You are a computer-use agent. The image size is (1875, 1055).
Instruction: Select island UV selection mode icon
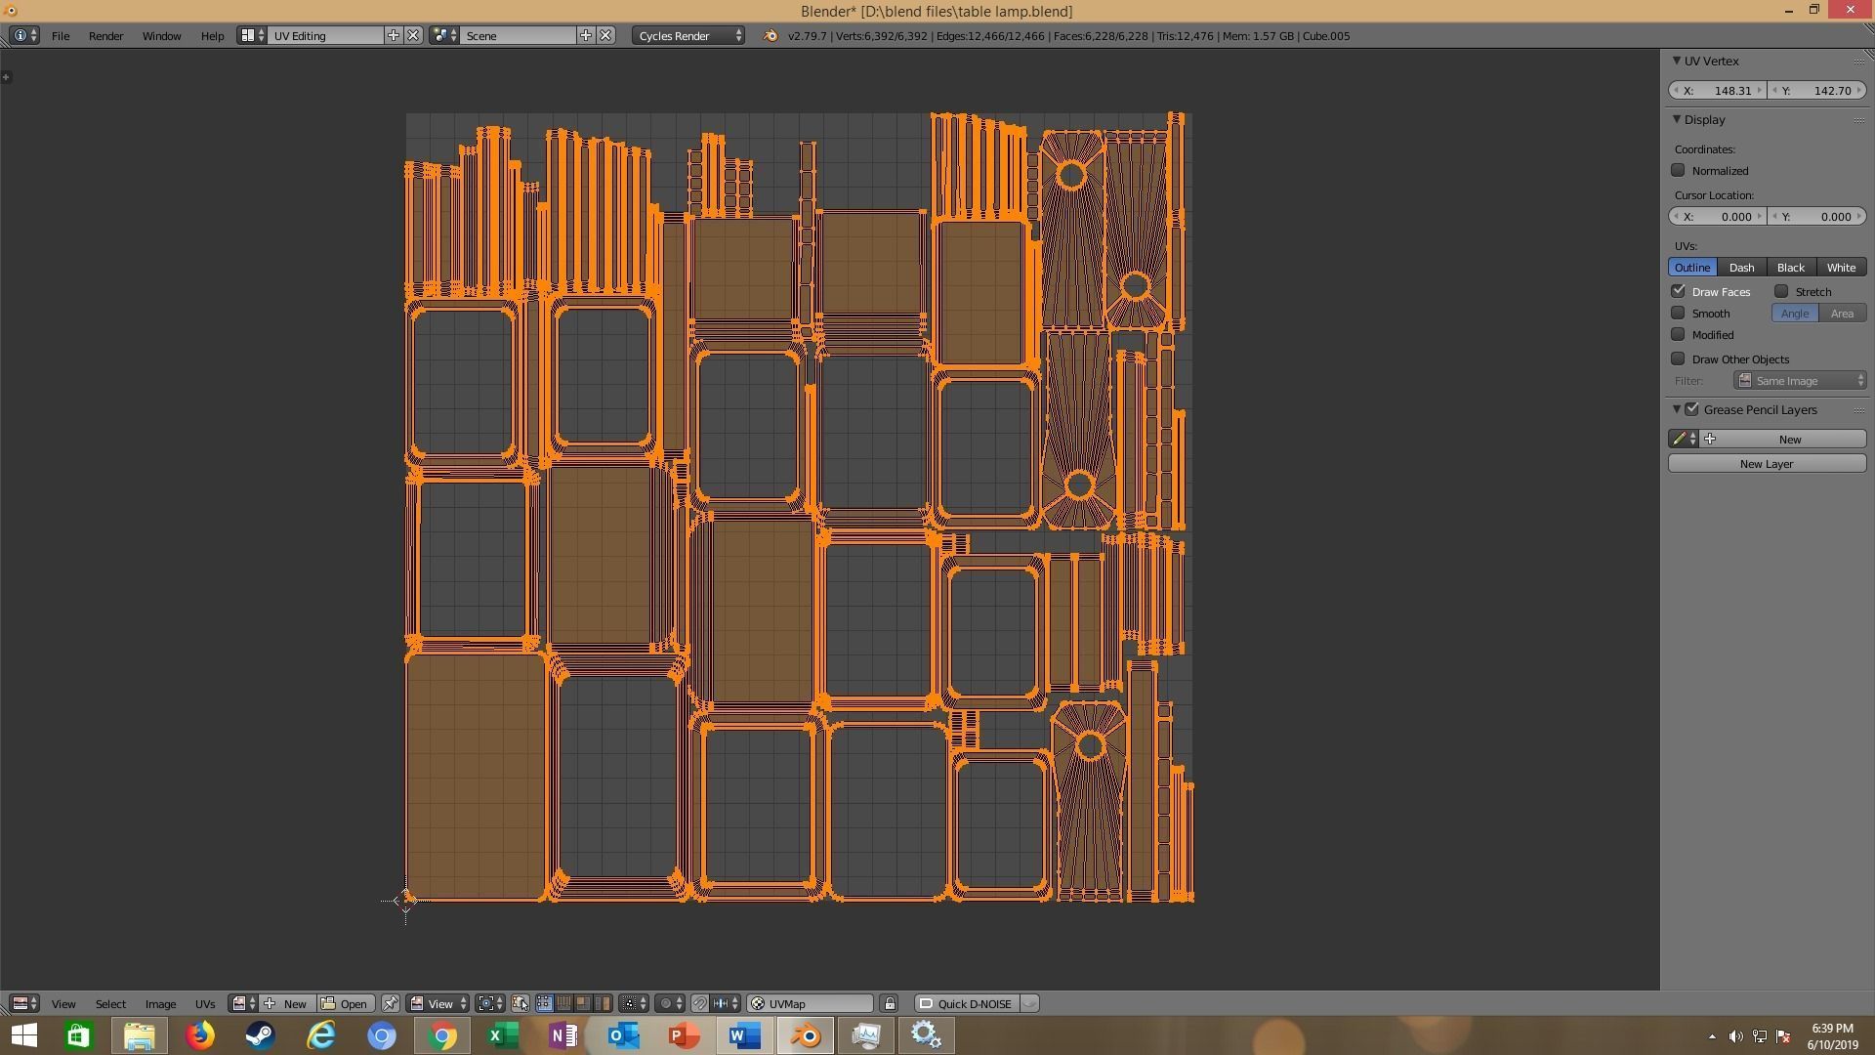pos(603,1003)
